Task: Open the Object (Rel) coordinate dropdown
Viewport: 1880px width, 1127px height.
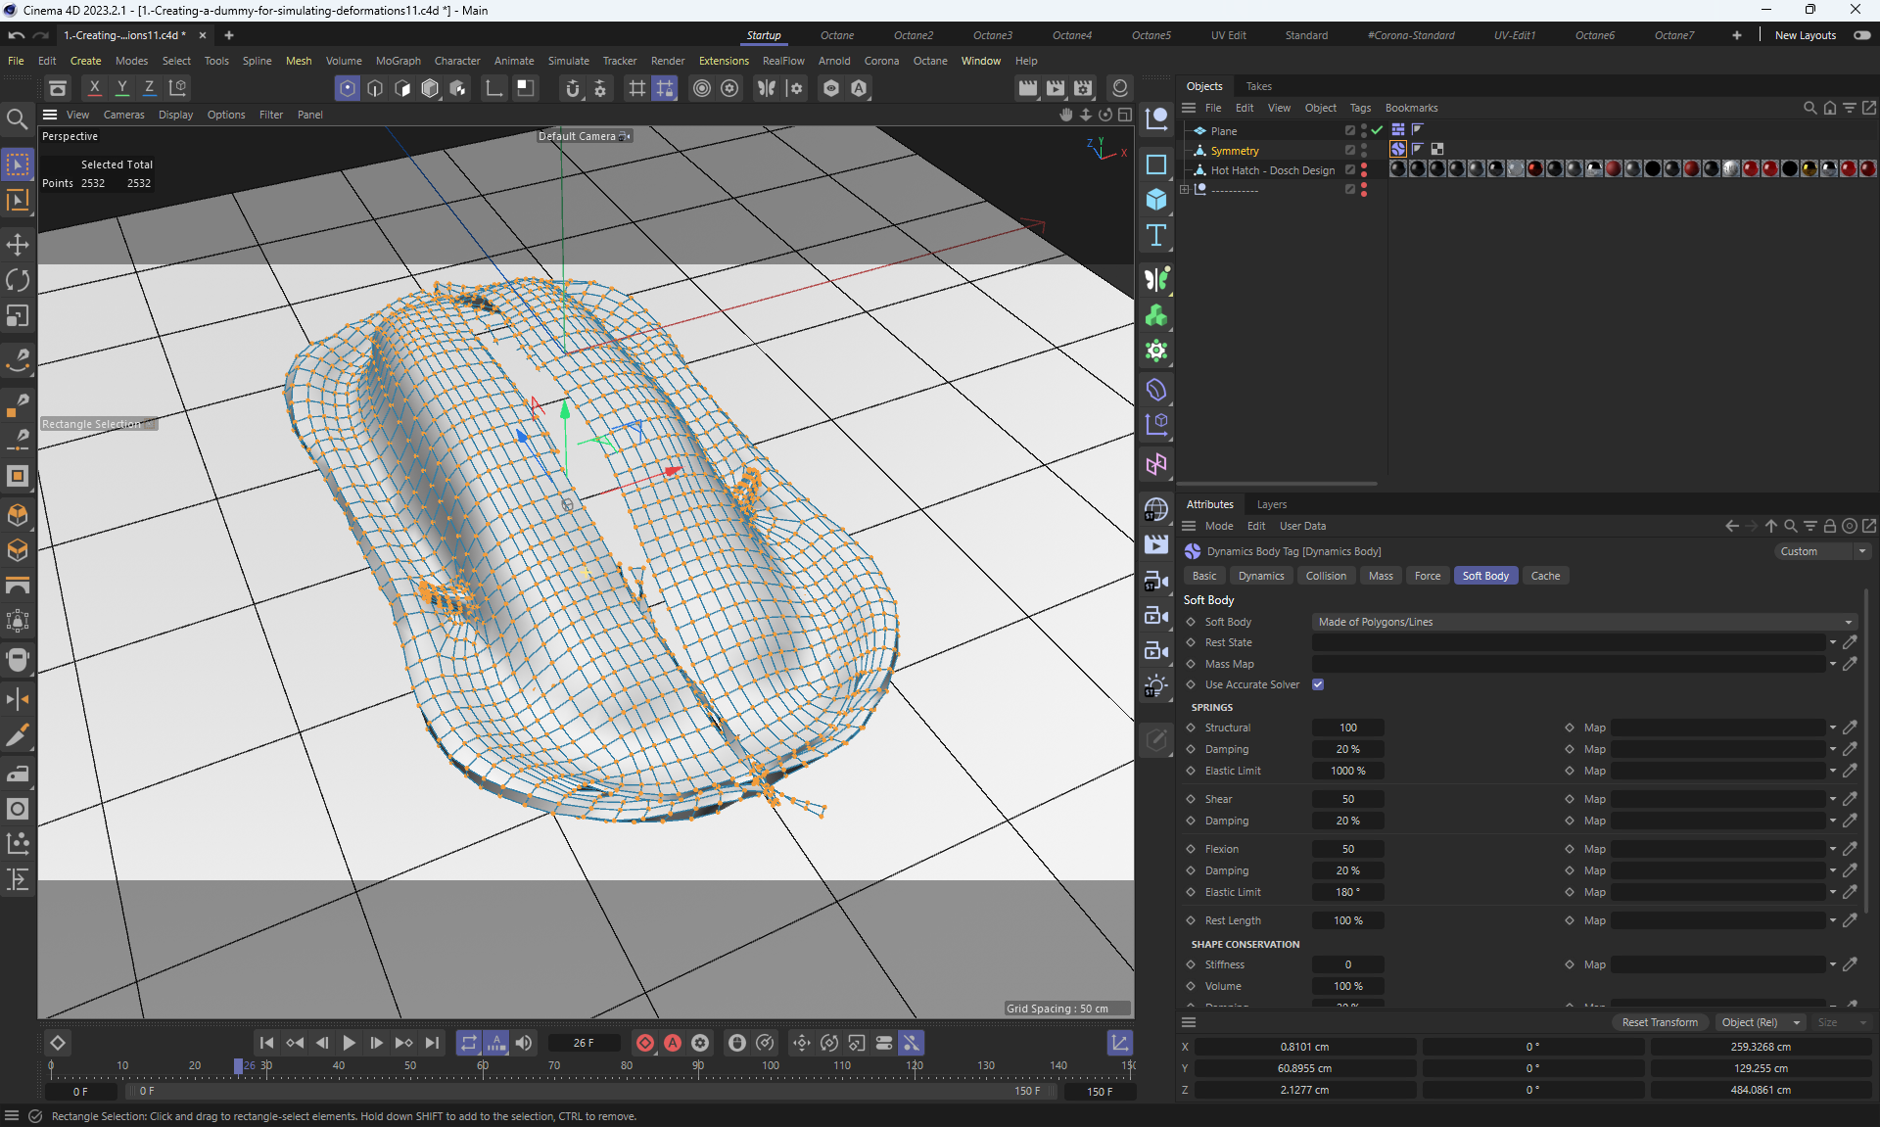Action: click(1760, 1022)
